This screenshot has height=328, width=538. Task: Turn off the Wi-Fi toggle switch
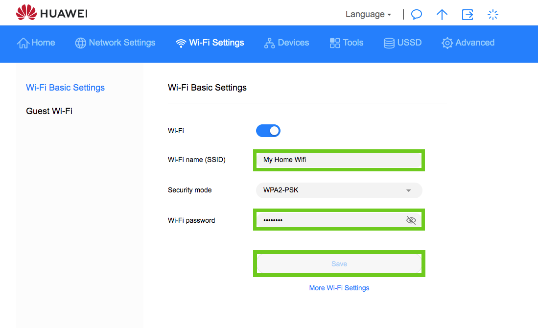click(268, 131)
